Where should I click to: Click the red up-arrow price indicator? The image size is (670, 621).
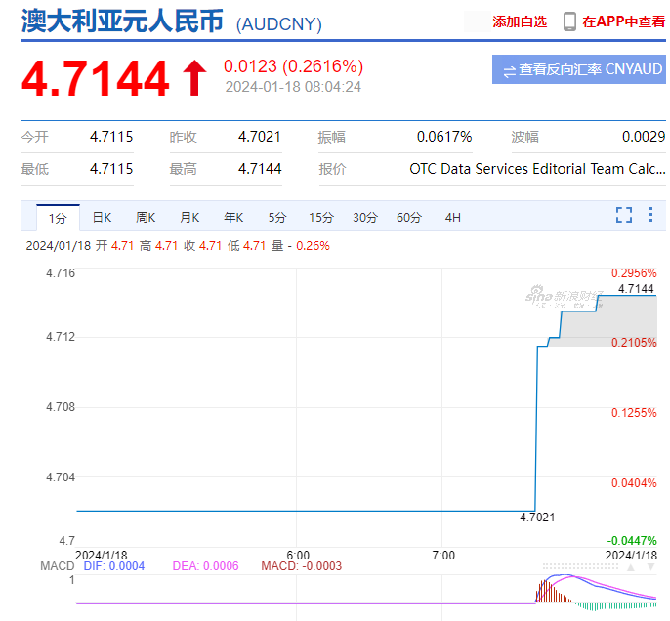[x=194, y=78]
